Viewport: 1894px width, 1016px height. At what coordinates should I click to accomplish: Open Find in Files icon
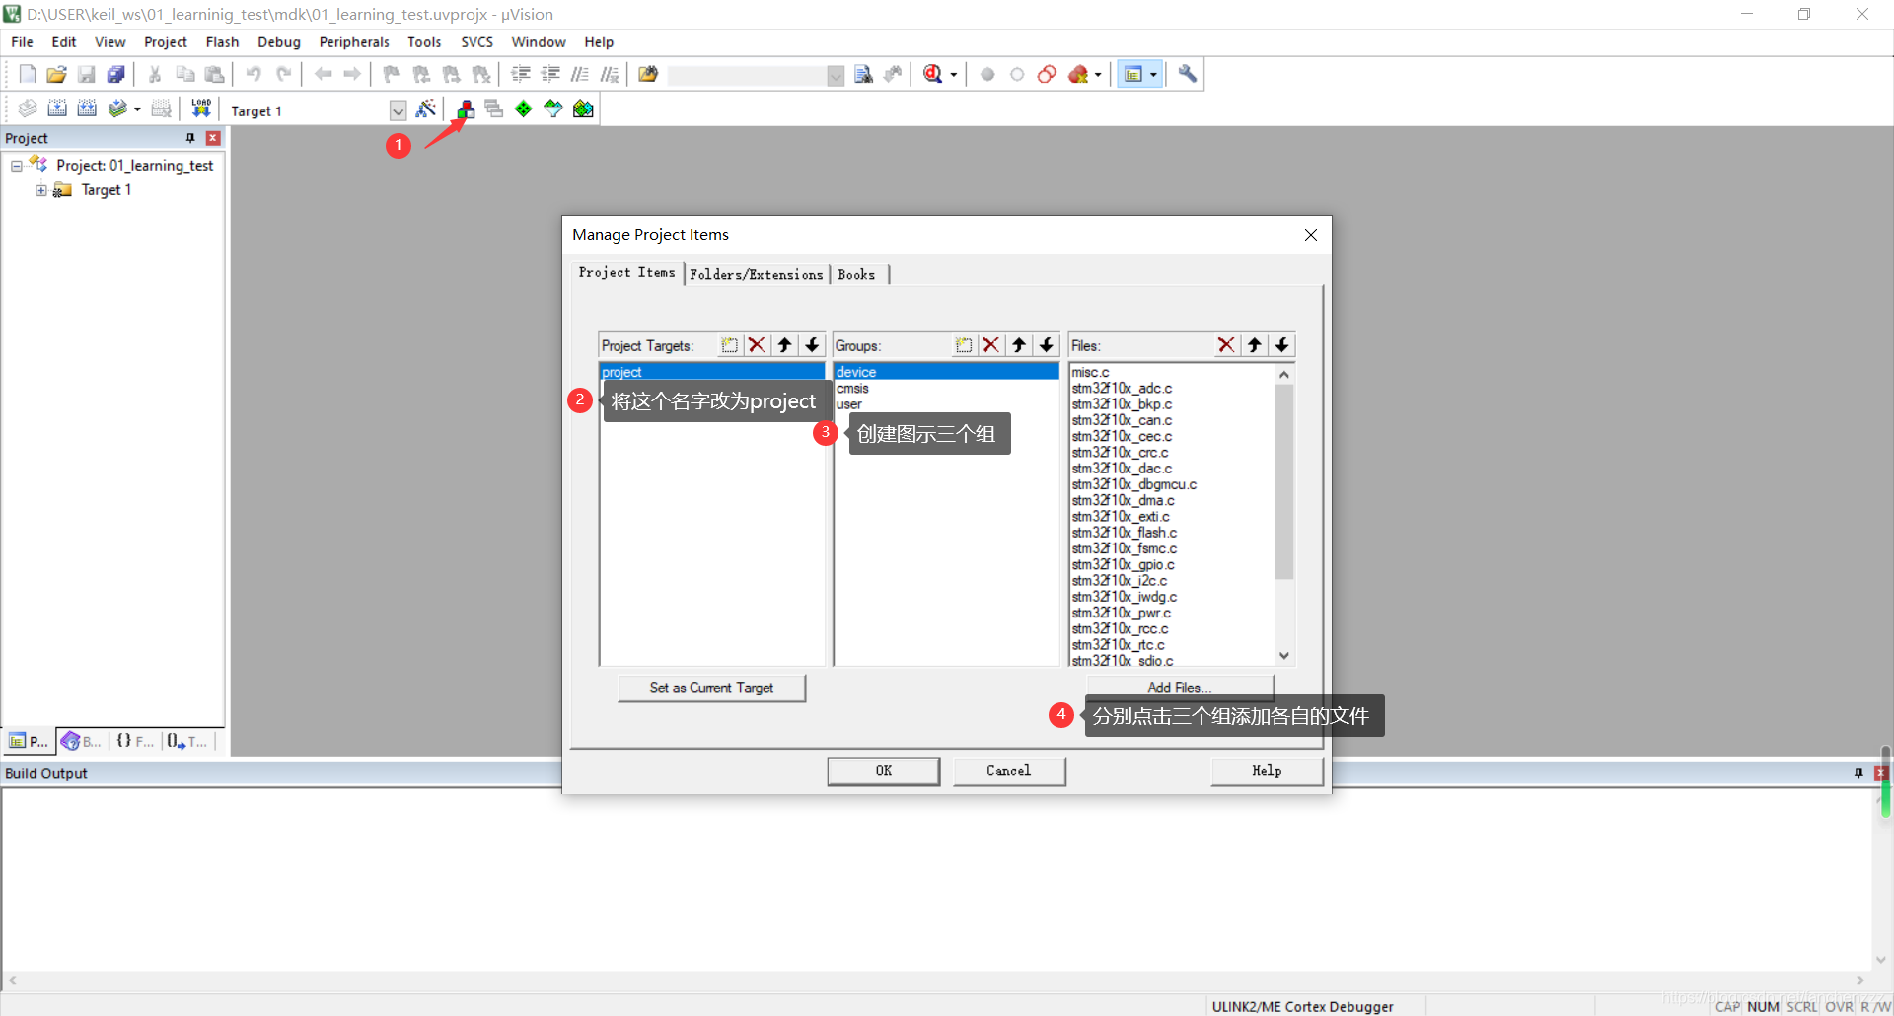pyautogui.click(x=648, y=74)
